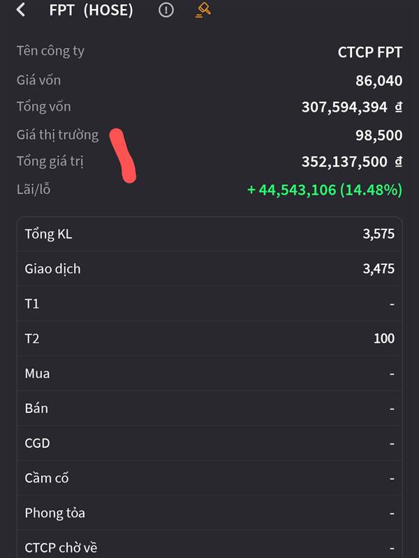419x558 pixels.
Task: Tap the orange gavel trade icon
Action: pyautogui.click(x=203, y=10)
